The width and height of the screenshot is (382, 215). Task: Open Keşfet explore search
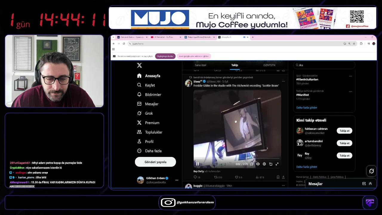point(146,85)
